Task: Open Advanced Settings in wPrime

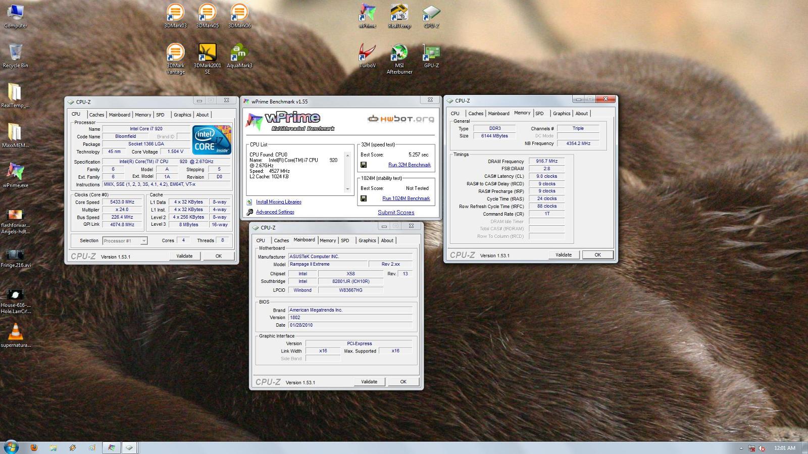Action: [x=275, y=212]
